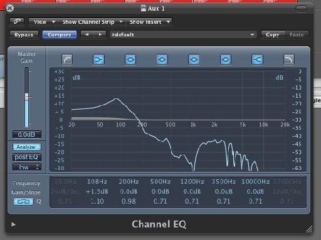Toggle the high shelf band icon
Image resolution: width=321 pixels, height=240 pixels.
click(x=257, y=60)
